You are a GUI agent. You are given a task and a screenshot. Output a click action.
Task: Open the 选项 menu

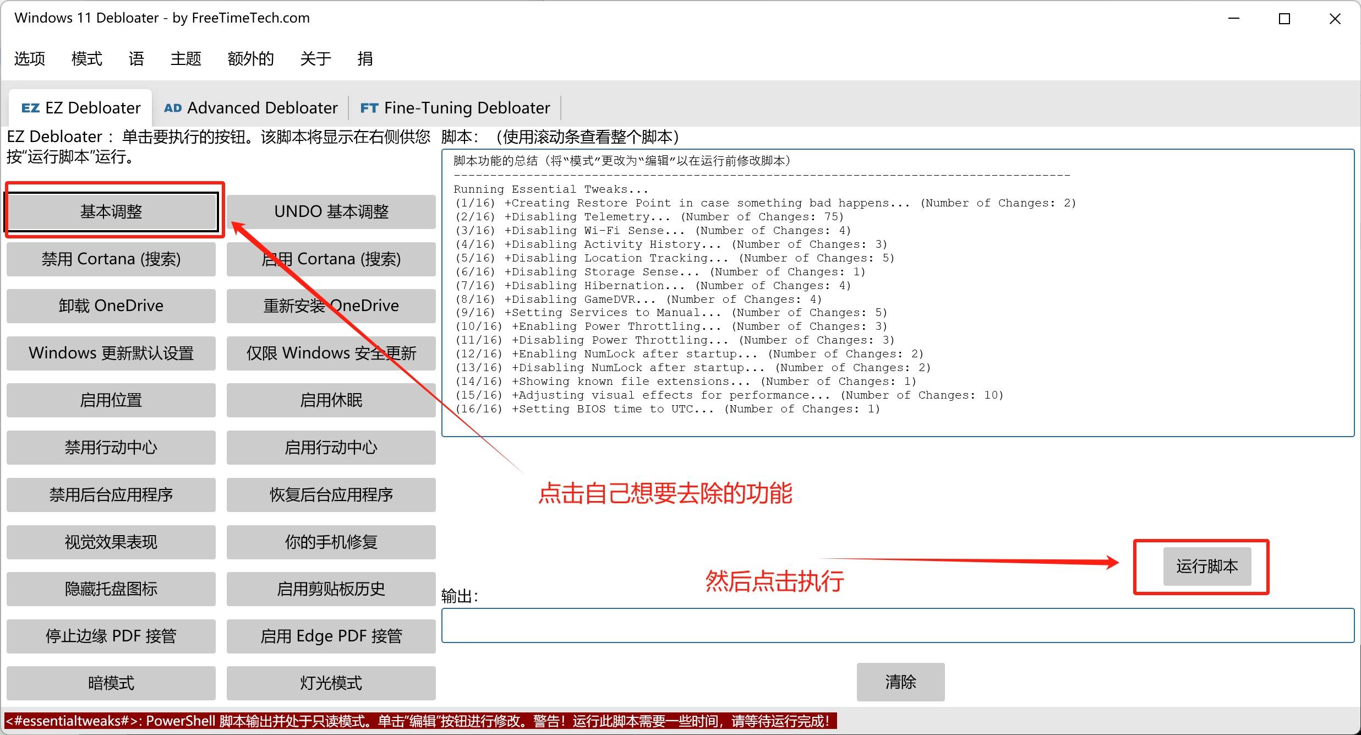click(30, 58)
